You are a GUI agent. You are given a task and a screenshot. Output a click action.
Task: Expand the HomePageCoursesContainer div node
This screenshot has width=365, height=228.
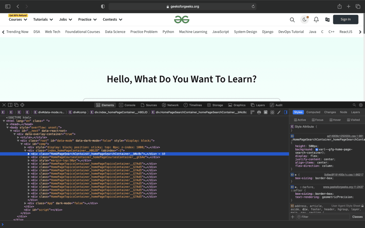click(29, 157)
